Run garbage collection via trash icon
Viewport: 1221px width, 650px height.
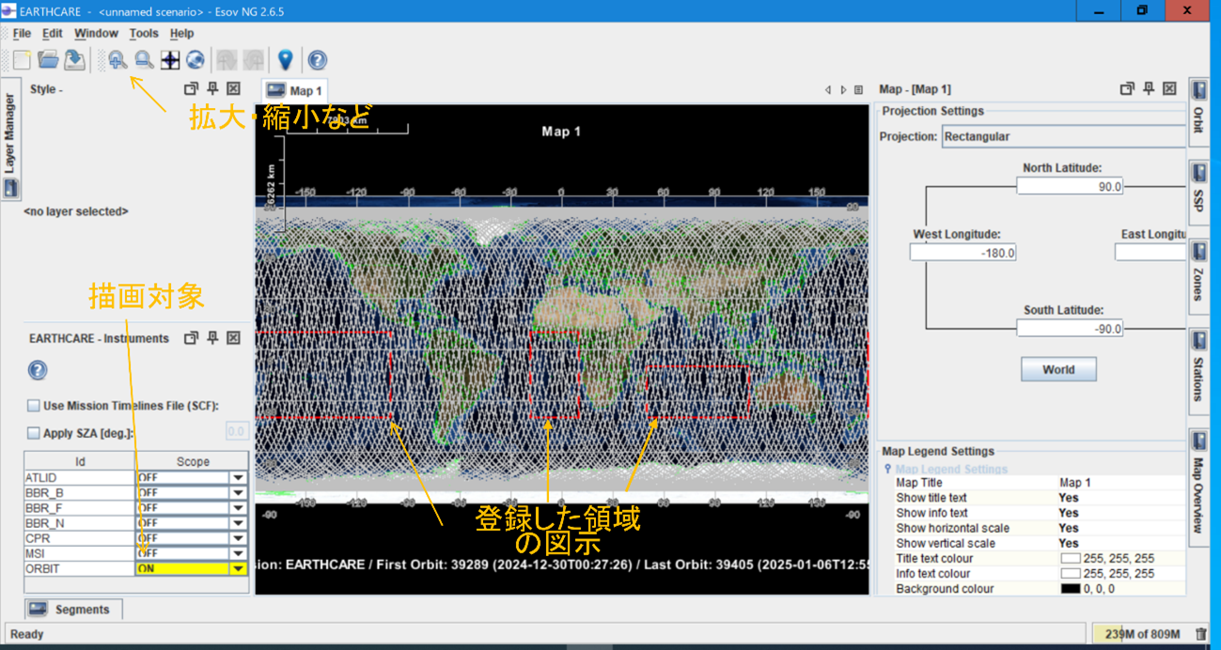(x=1200, y=634)
